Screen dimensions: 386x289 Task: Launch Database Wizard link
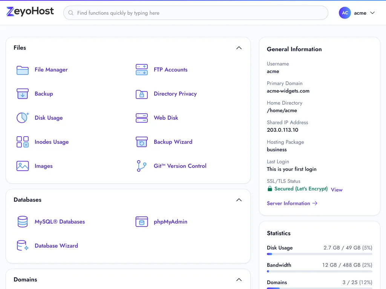pyautogui.click(x=56, y=246)
